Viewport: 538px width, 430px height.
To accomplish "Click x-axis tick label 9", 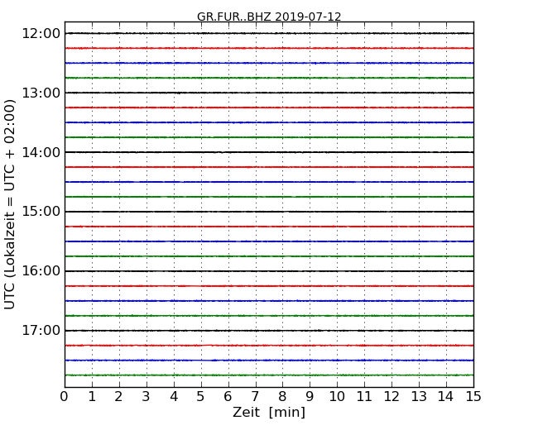I will [x=310, y=397].
